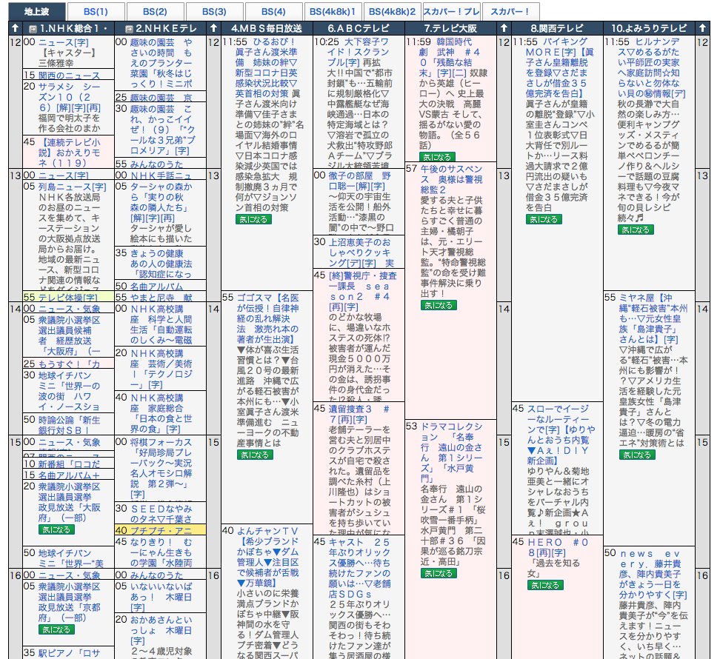Switch to the BS(2) tab
720x659 pixels.
(x=155, y=11)
